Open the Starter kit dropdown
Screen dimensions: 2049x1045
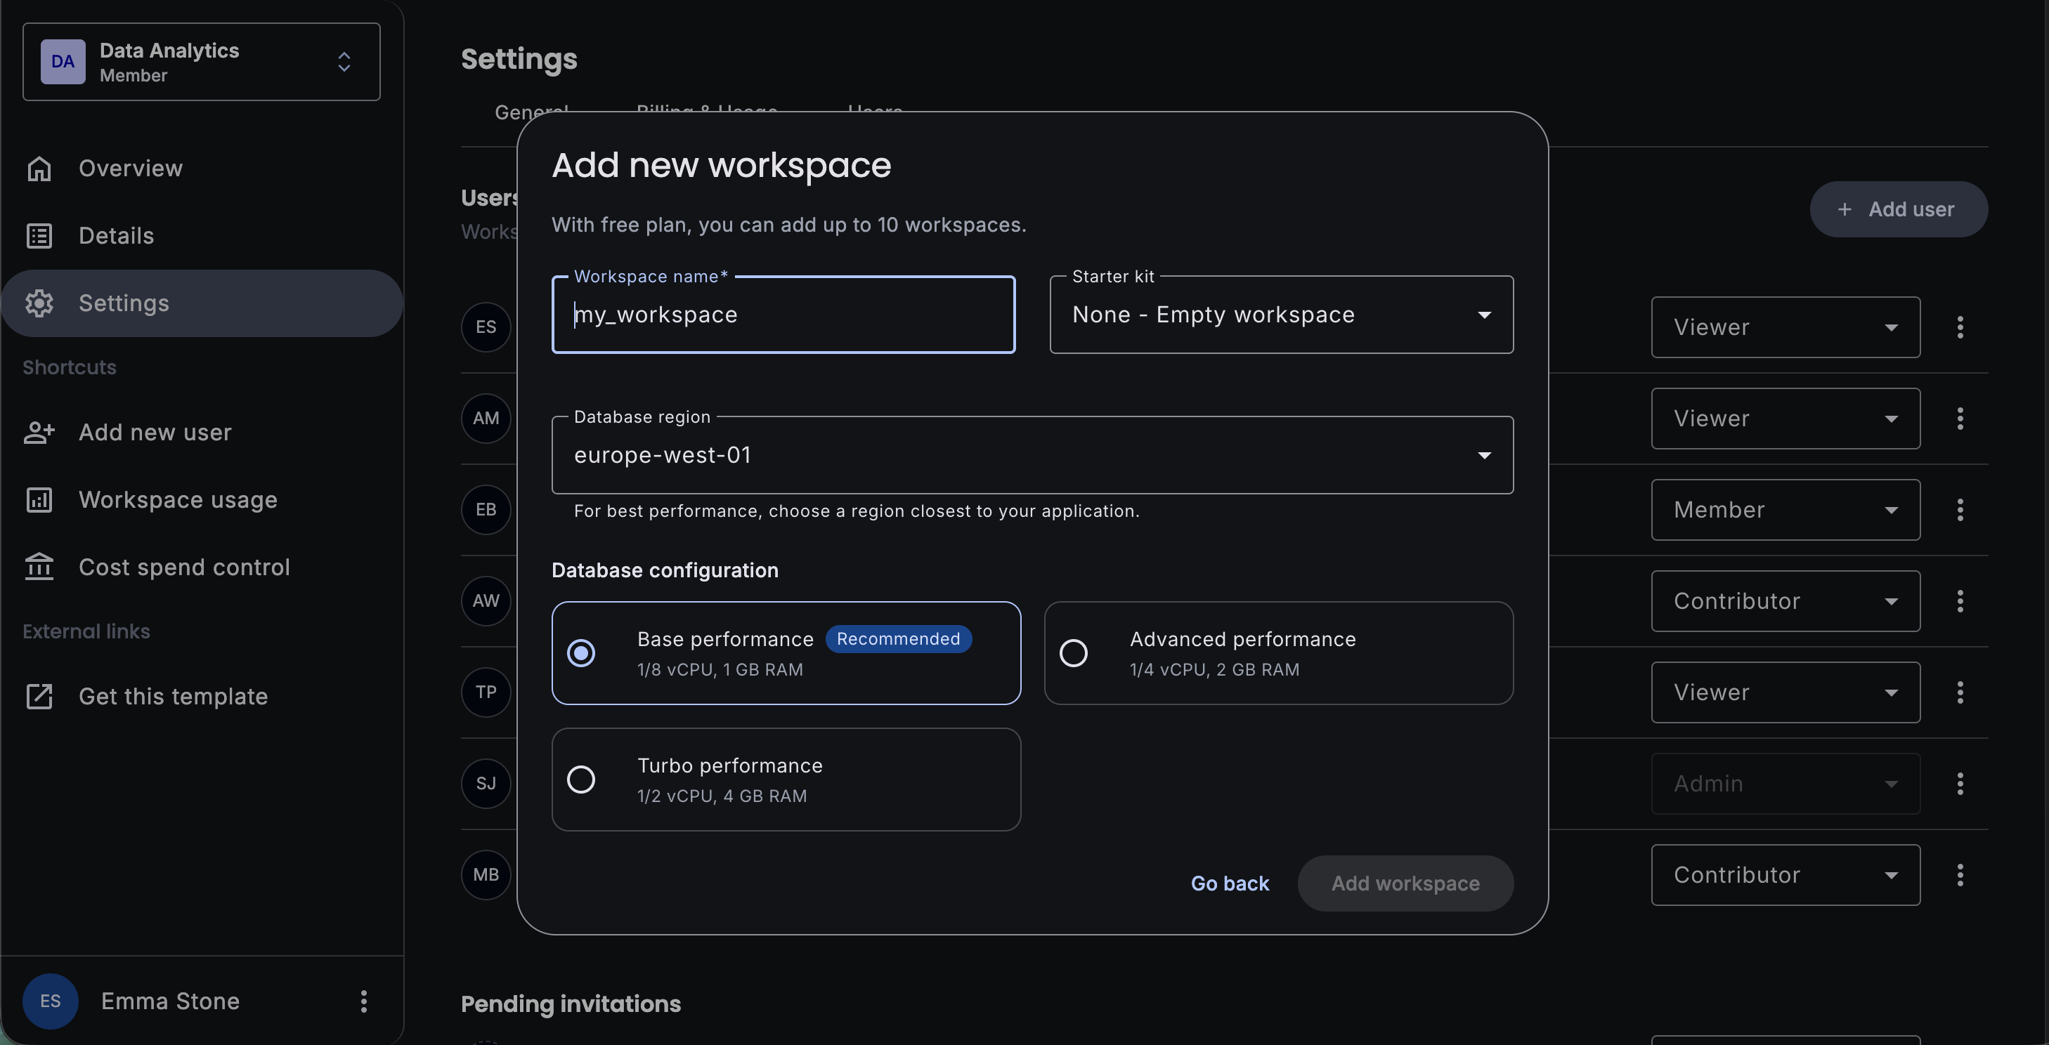click(1280, 315)
